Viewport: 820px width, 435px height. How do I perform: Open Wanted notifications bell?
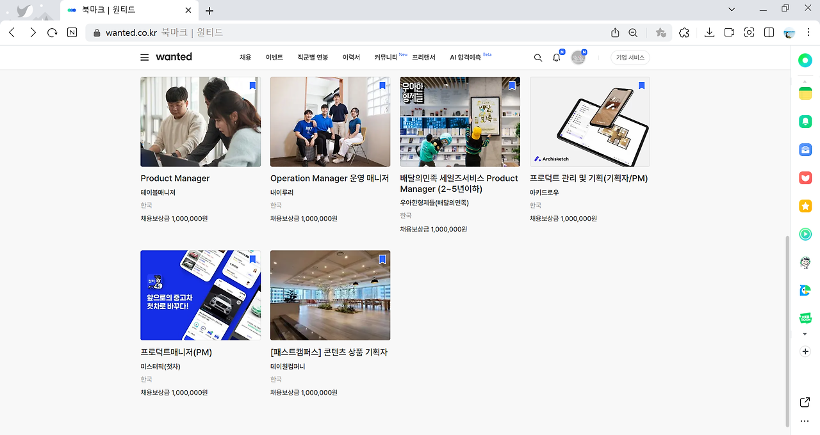(x=556, y=57)
